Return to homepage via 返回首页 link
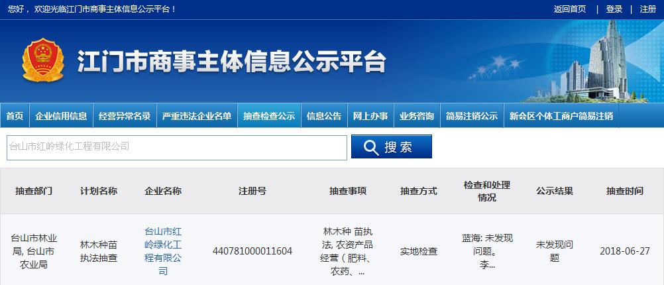The height and width of the screenshot is (285, 664). (569, 9)
